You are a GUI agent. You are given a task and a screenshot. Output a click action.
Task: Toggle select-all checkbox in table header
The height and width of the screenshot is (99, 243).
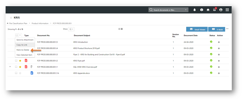[x=17, y=35]
